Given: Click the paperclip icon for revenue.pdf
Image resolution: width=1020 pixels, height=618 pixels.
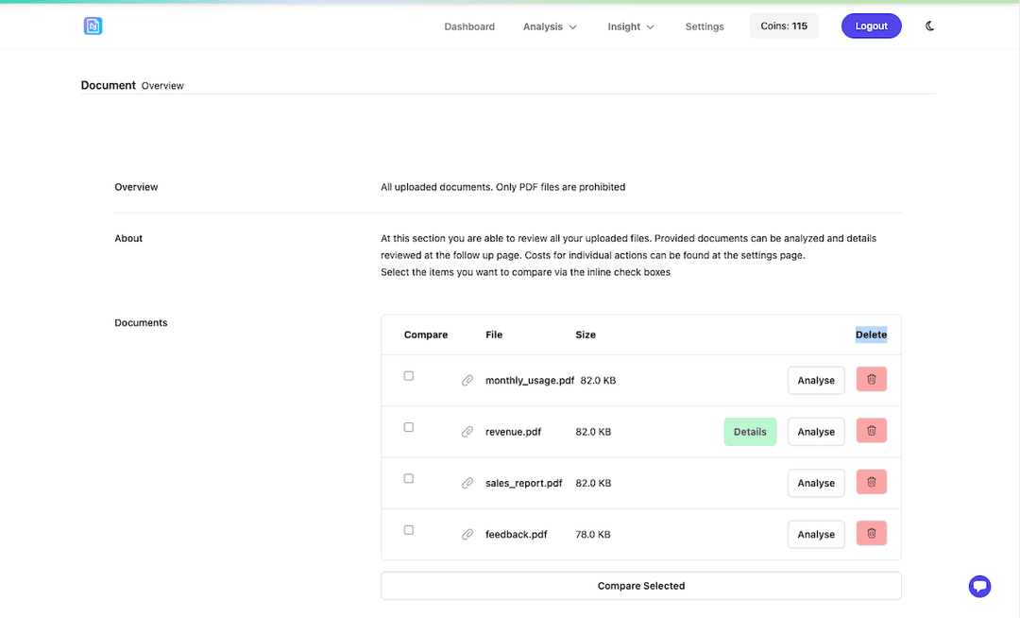Looking at the screenshot, I should [x=467, y=431].
